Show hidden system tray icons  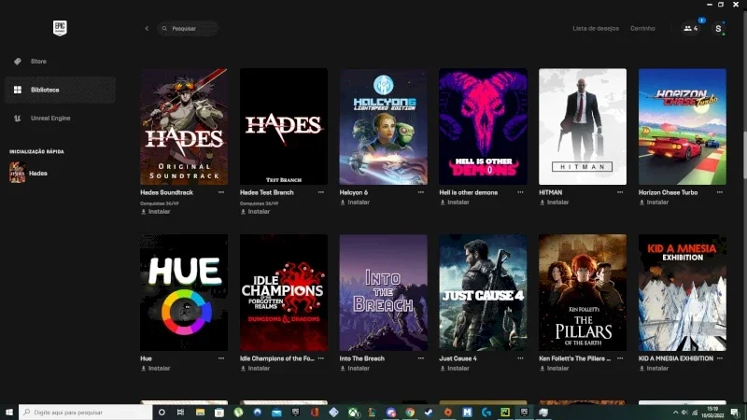675,413
